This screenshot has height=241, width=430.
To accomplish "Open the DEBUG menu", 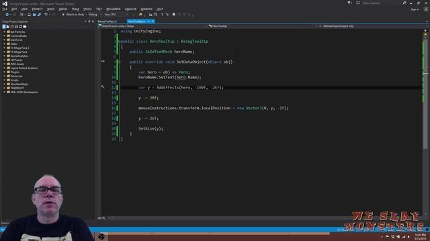I will pos(63,9).
